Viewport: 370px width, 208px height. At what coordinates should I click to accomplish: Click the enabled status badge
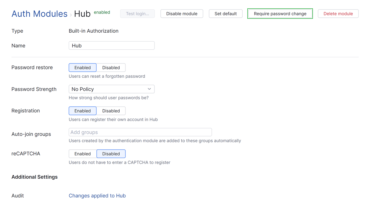(x=102, y=12)
